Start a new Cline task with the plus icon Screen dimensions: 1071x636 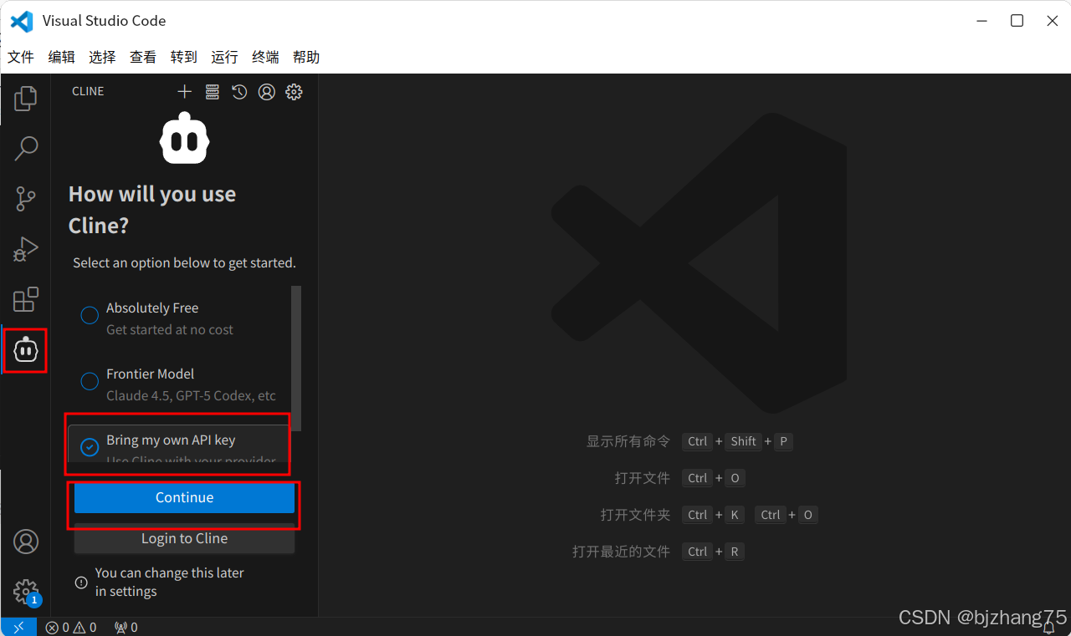(x=184, y=92)
